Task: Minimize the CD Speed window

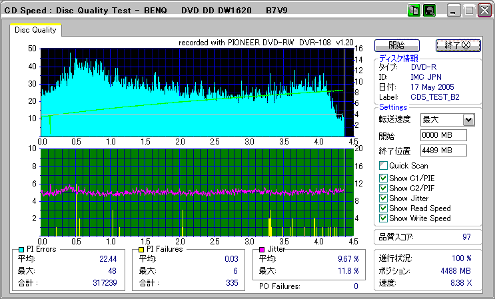Action: (x=454, y=11)
